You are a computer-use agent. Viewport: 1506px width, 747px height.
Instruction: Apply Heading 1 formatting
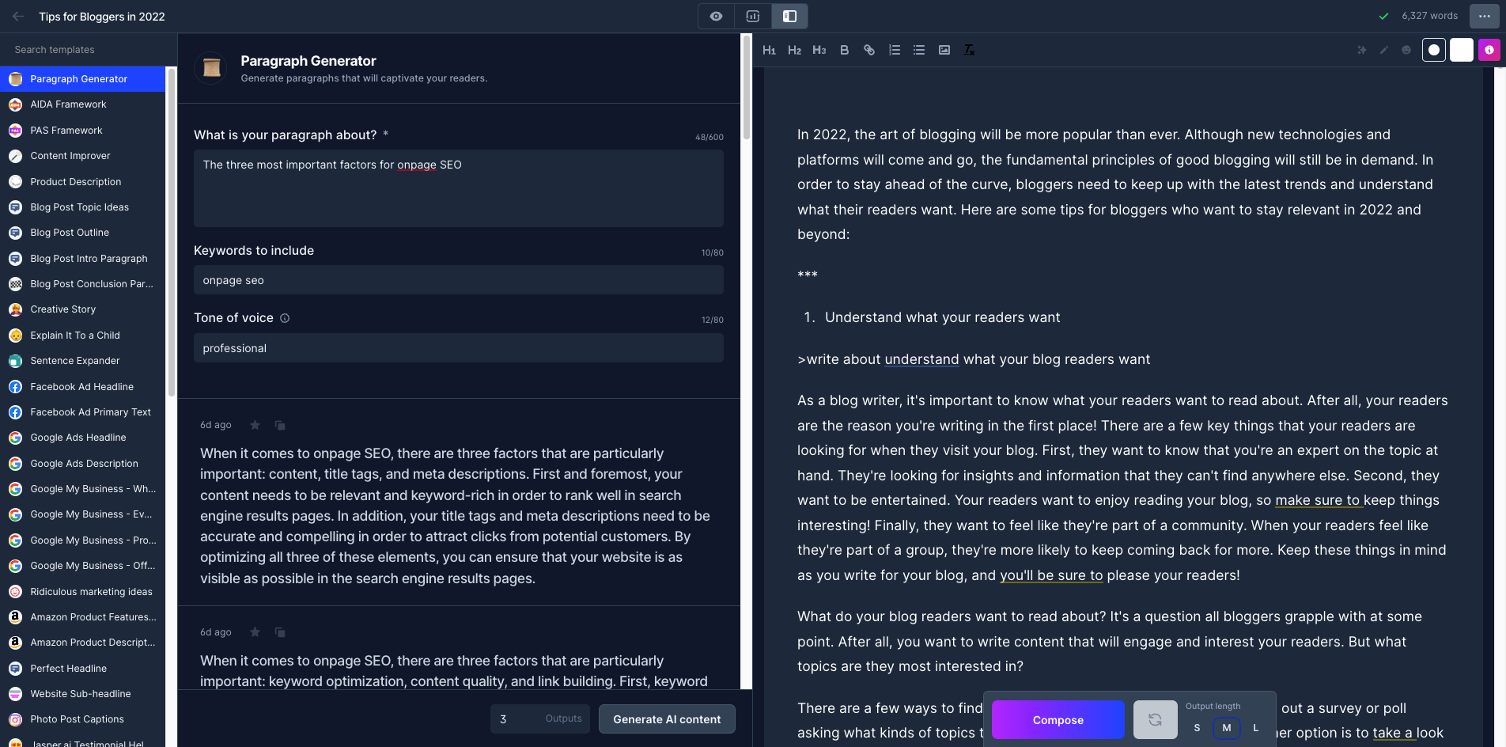[x=769, y=50]
